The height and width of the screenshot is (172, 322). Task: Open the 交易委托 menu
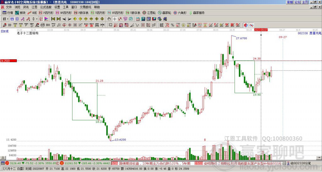[86, 7]
